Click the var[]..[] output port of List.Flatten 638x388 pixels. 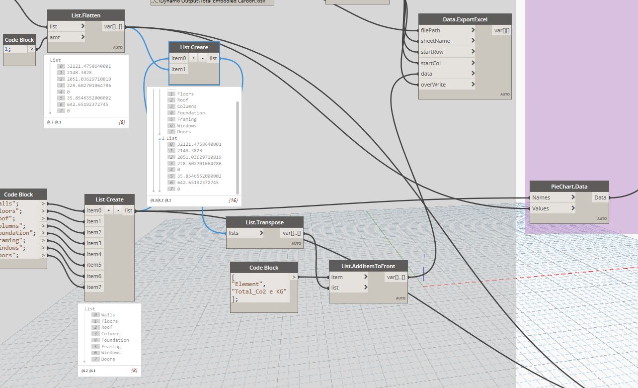113,26
